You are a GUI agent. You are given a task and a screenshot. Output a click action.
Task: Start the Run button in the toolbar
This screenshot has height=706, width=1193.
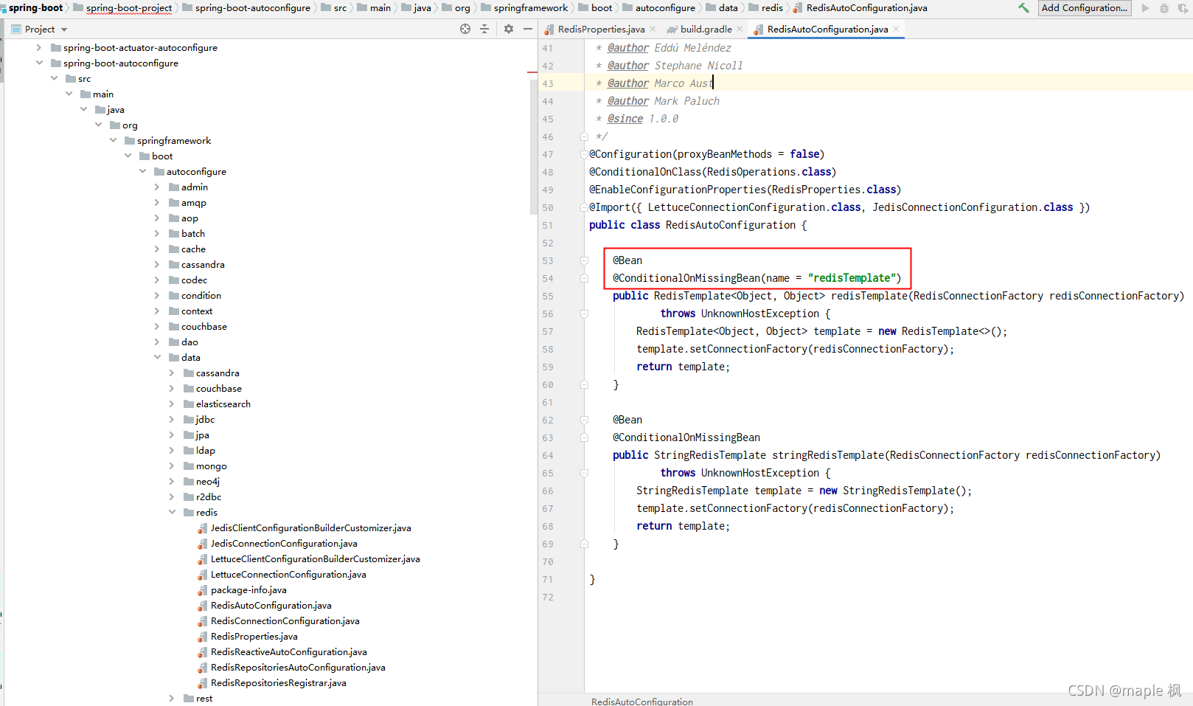[x=1145, y=8]
